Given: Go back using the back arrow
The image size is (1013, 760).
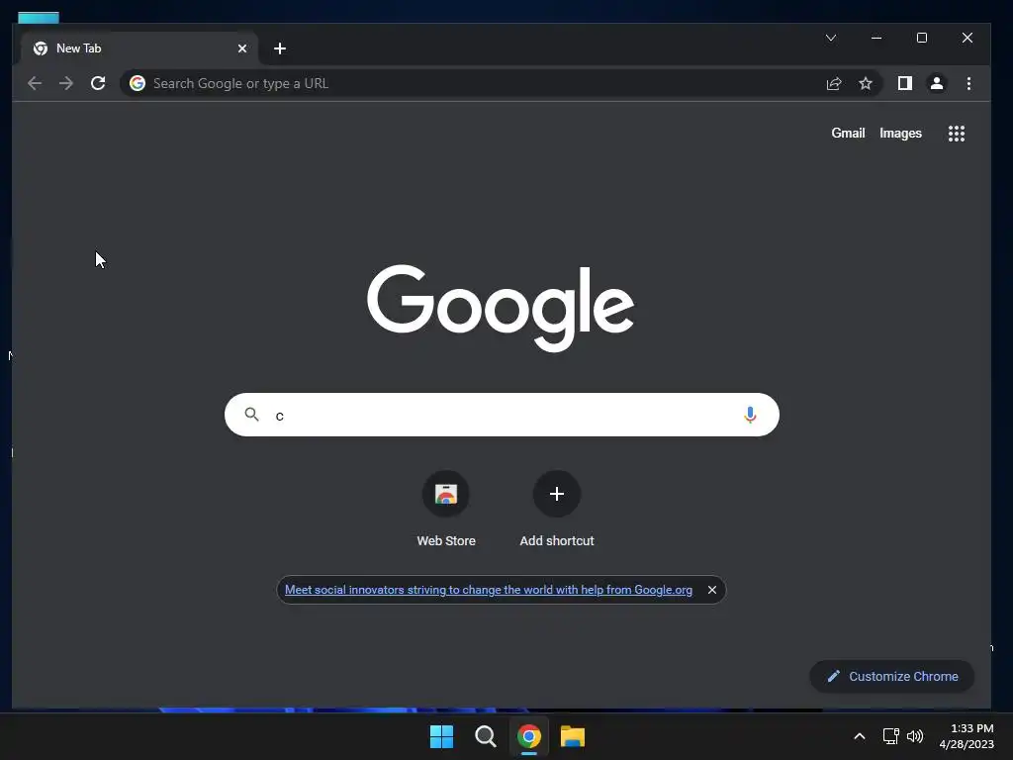Looking at the screenshot, I should pos(35,83).
